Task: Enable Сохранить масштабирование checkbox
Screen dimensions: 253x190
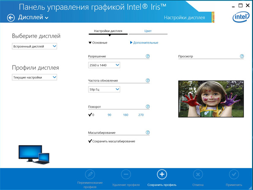Action: [90, 141]
